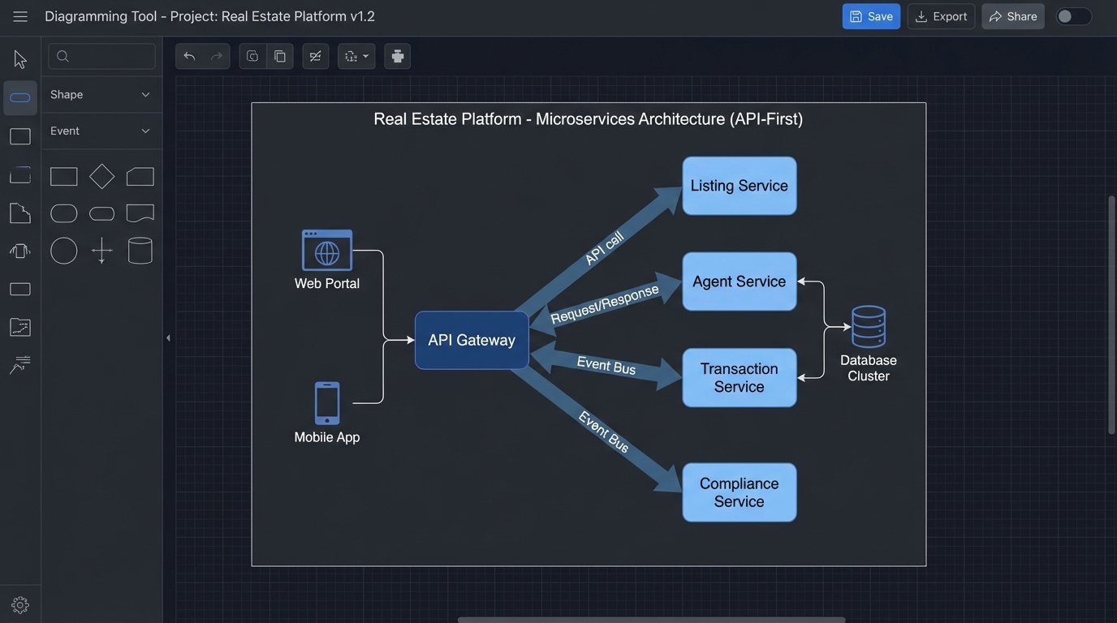Toggle the switch next to Share
The image size is (1117, 623).
tap(1073, 16)
